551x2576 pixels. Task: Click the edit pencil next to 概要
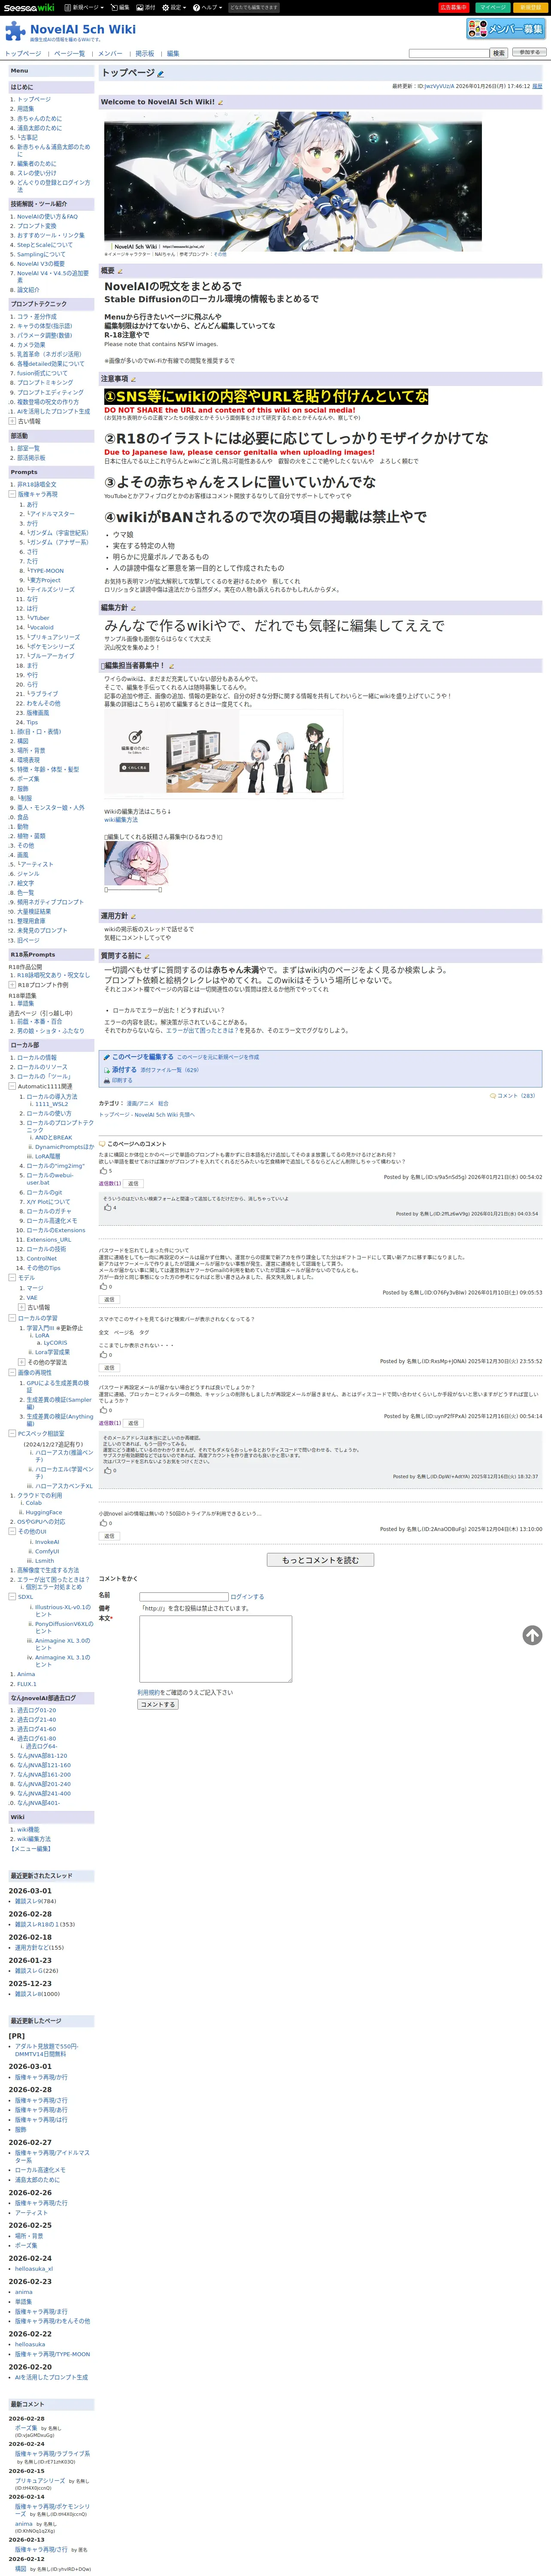tap(120, 271)
